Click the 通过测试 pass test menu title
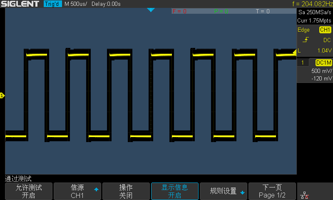 pos(18,179)
